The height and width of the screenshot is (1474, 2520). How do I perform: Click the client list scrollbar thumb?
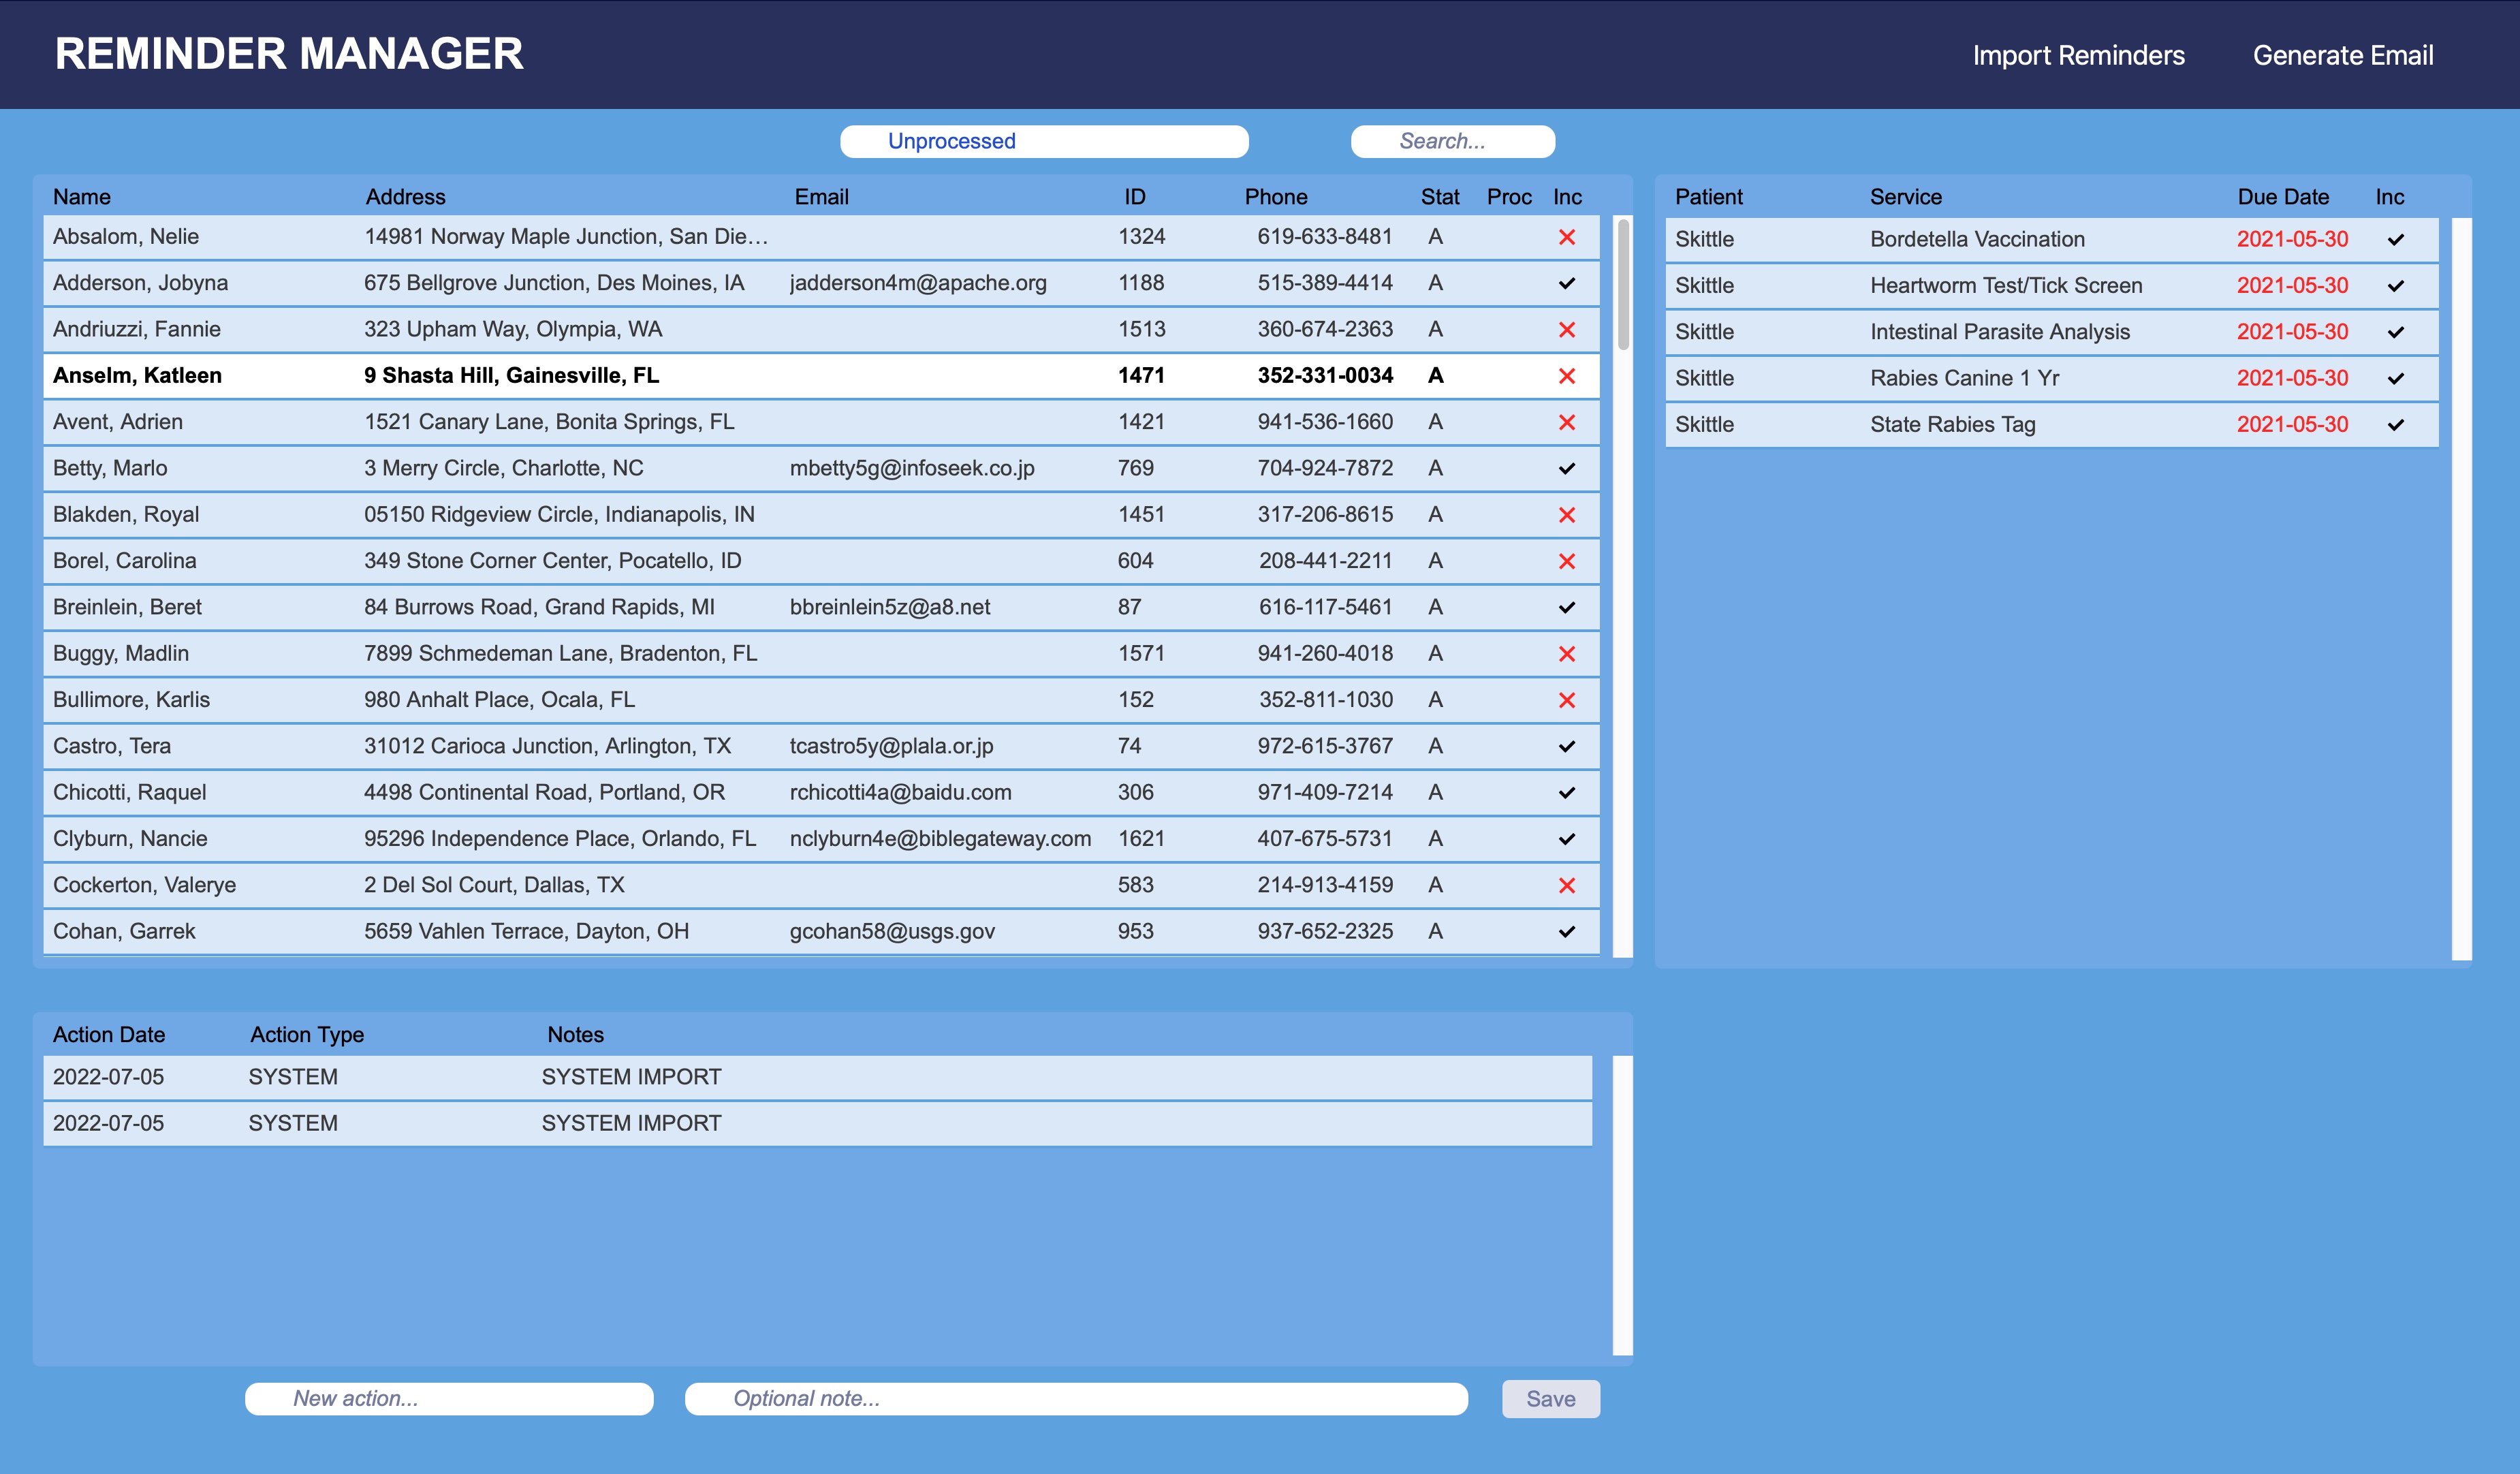tap(1623, 285)
